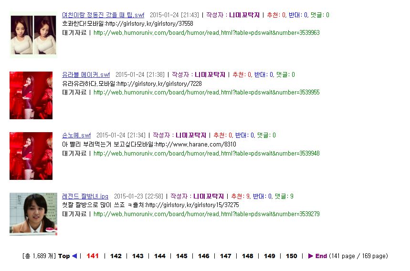The width and height of the screenshot is (410, 271).
Task: Click '총 1,689 개' total count text
Action: click(39, 256)
